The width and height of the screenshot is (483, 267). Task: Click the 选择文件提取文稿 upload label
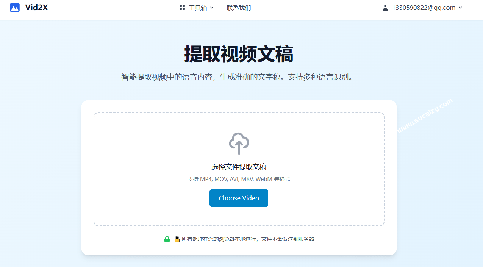(x=239, y=167)
